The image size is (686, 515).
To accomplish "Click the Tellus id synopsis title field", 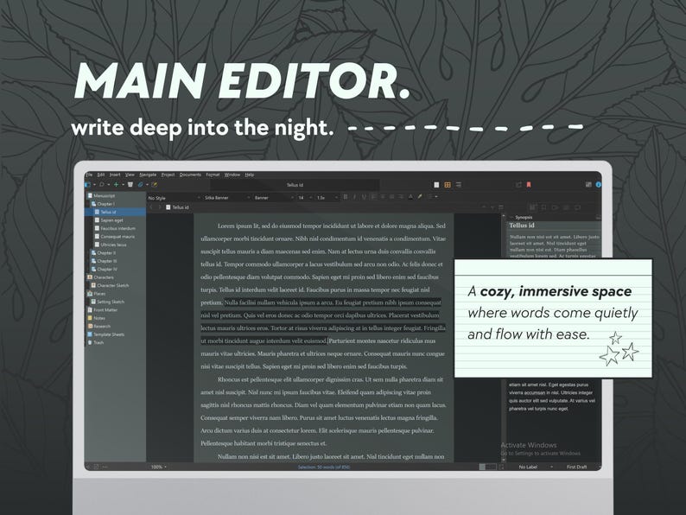I will 555,226.
